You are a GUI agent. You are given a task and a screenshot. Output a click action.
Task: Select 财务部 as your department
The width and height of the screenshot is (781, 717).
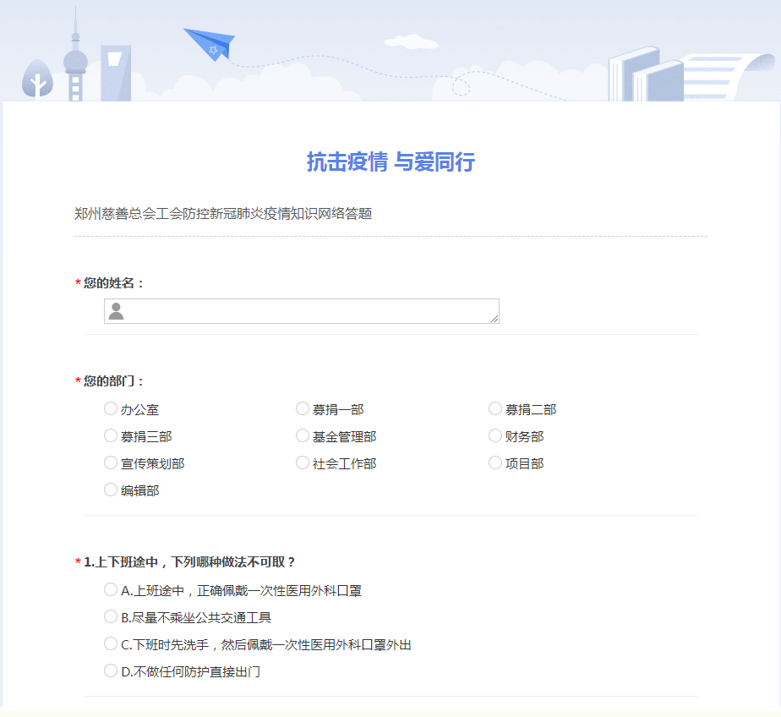(x=495, y=436)
